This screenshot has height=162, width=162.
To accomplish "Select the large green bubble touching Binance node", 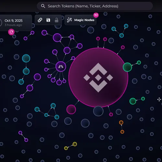I will [127, 67].
